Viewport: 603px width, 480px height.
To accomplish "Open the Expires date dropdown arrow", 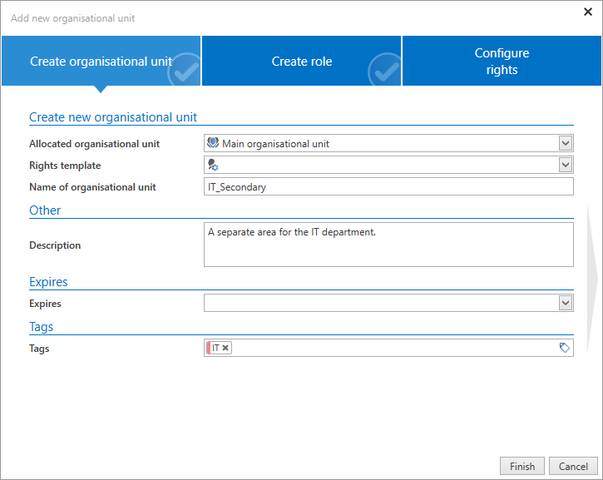I will [x=566, y=303].
